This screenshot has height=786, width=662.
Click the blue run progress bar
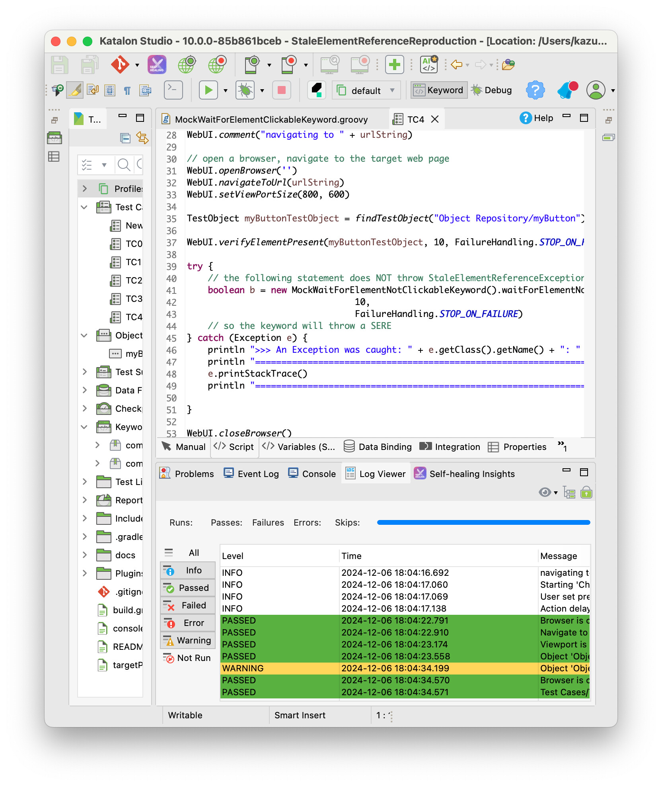[483, 522]
